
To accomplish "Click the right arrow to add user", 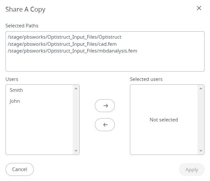I will pyautogui.click(x=105, y=106).
